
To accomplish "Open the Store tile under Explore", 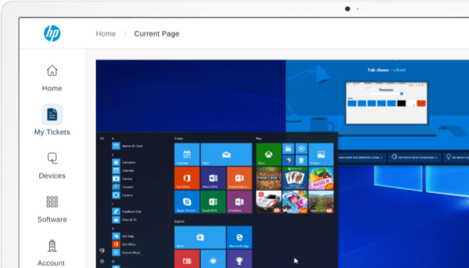I will (200, 237).
